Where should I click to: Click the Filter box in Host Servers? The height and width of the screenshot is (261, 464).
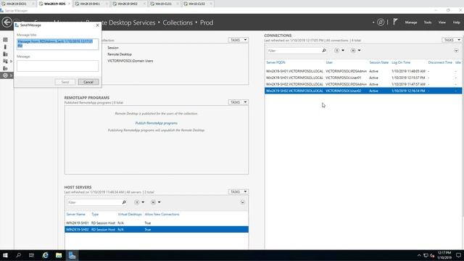click(x=94, y=202)
